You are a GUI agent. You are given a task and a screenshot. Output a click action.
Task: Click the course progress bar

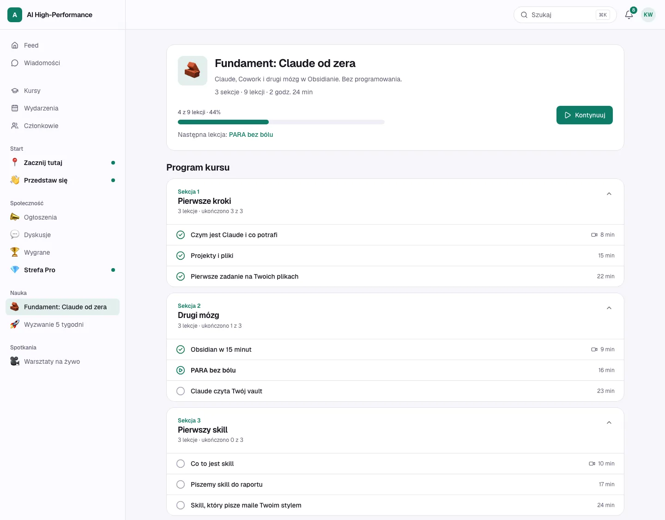[281, 122]
